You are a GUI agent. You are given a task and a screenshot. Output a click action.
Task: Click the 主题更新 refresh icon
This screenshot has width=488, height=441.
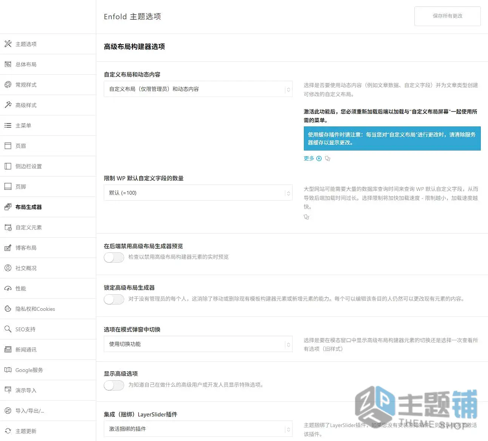pyautogui.click(x=8, y=431)
